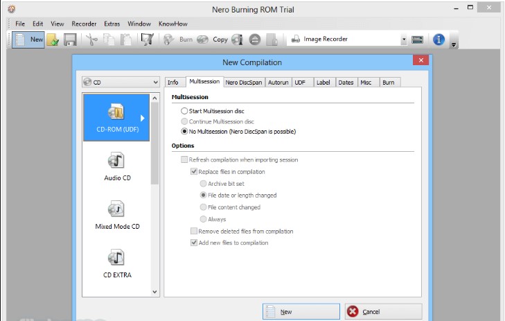
Task: Open the Image Recorder dropdown
Action: [404, 40]
